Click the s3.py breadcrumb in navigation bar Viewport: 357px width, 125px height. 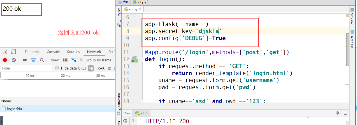click(139, 2)
